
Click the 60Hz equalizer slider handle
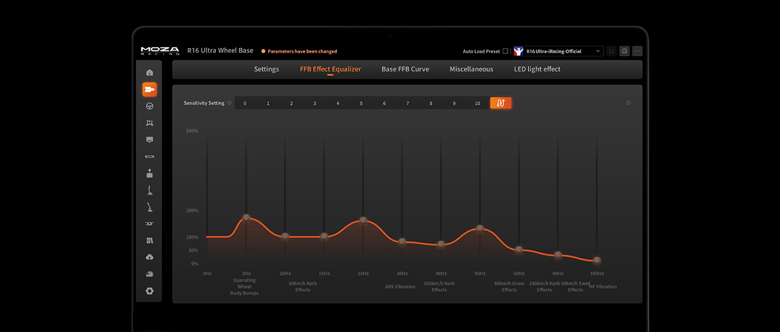[x=519, y=249]
